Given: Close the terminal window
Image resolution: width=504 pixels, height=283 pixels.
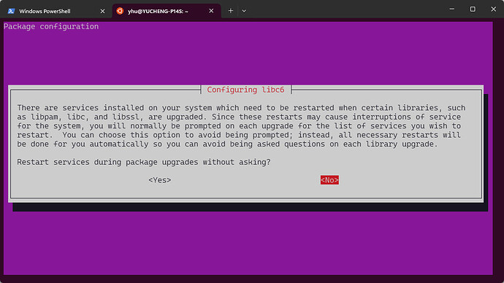Looking at the screenshot, I should tap(493, 9).
